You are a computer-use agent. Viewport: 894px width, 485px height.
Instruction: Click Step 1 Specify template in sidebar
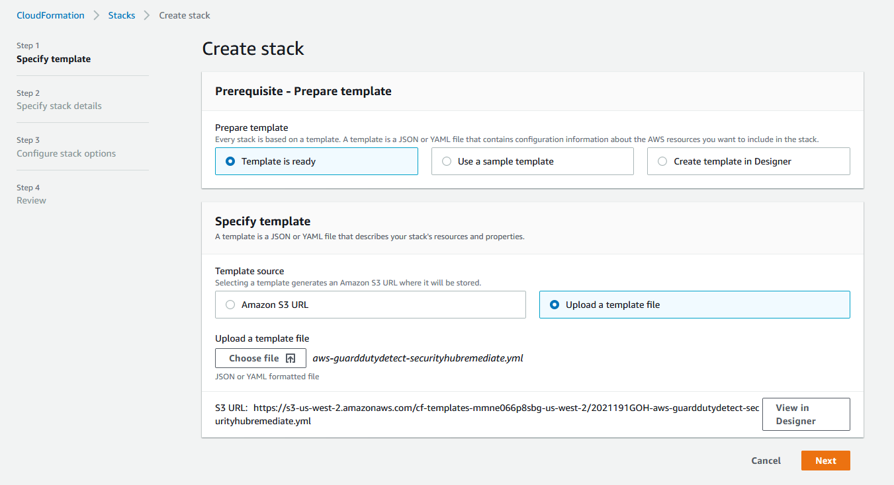coord(54,52)
